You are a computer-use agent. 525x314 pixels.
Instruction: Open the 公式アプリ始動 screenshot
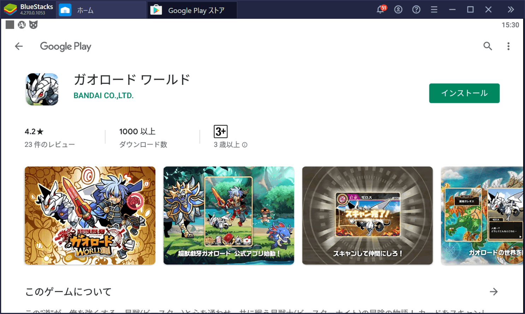229,215
